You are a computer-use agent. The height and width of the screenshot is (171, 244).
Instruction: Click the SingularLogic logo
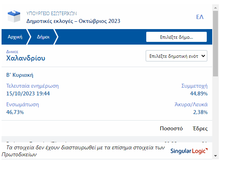[189, 151]
